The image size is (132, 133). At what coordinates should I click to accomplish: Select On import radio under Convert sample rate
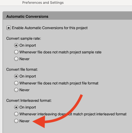(x=16, y=45)
